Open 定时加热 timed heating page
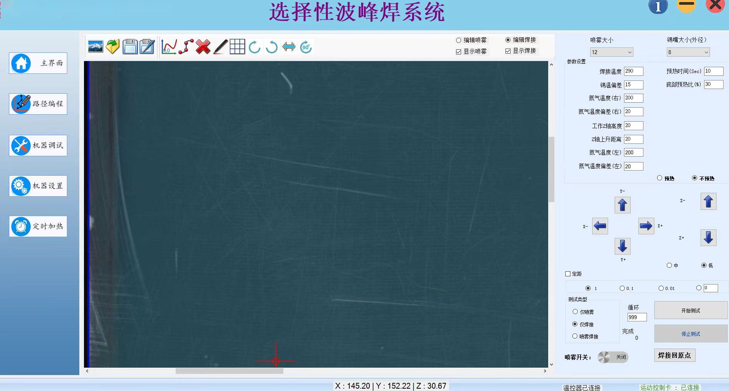The image size is (729, 391). coord(38,226)
